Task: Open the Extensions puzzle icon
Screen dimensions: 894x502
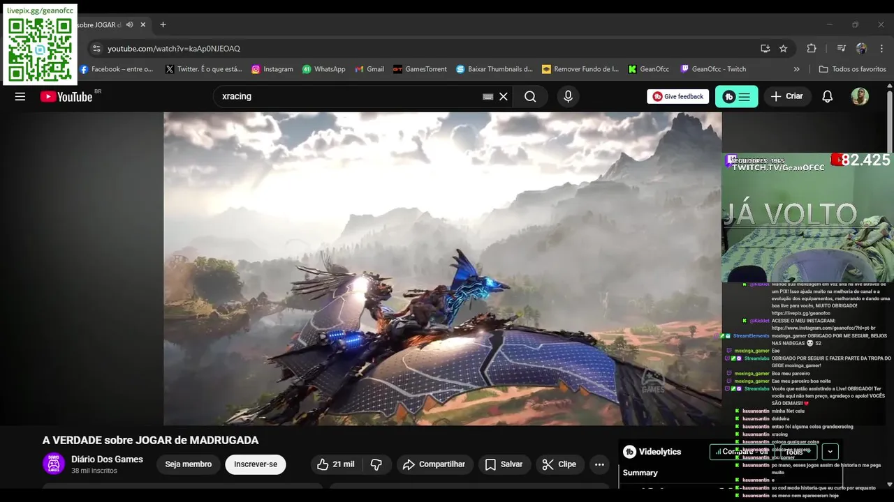Action: pos(812,48)
